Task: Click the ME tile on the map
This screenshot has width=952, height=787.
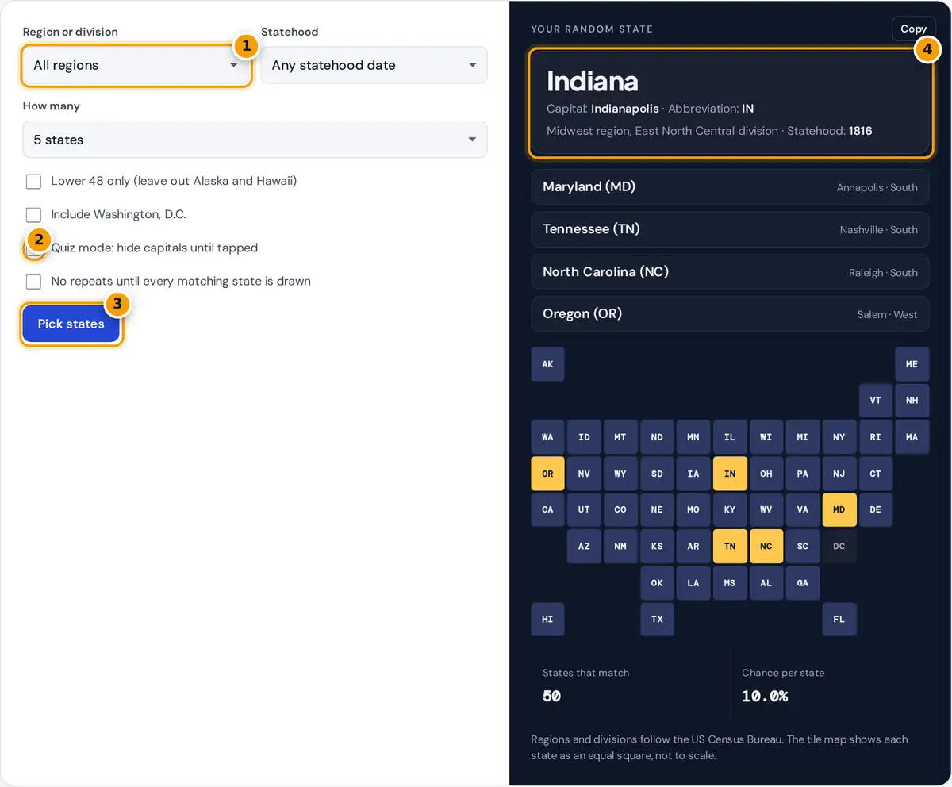Action: pyautogui.click(x=912, y=364)
